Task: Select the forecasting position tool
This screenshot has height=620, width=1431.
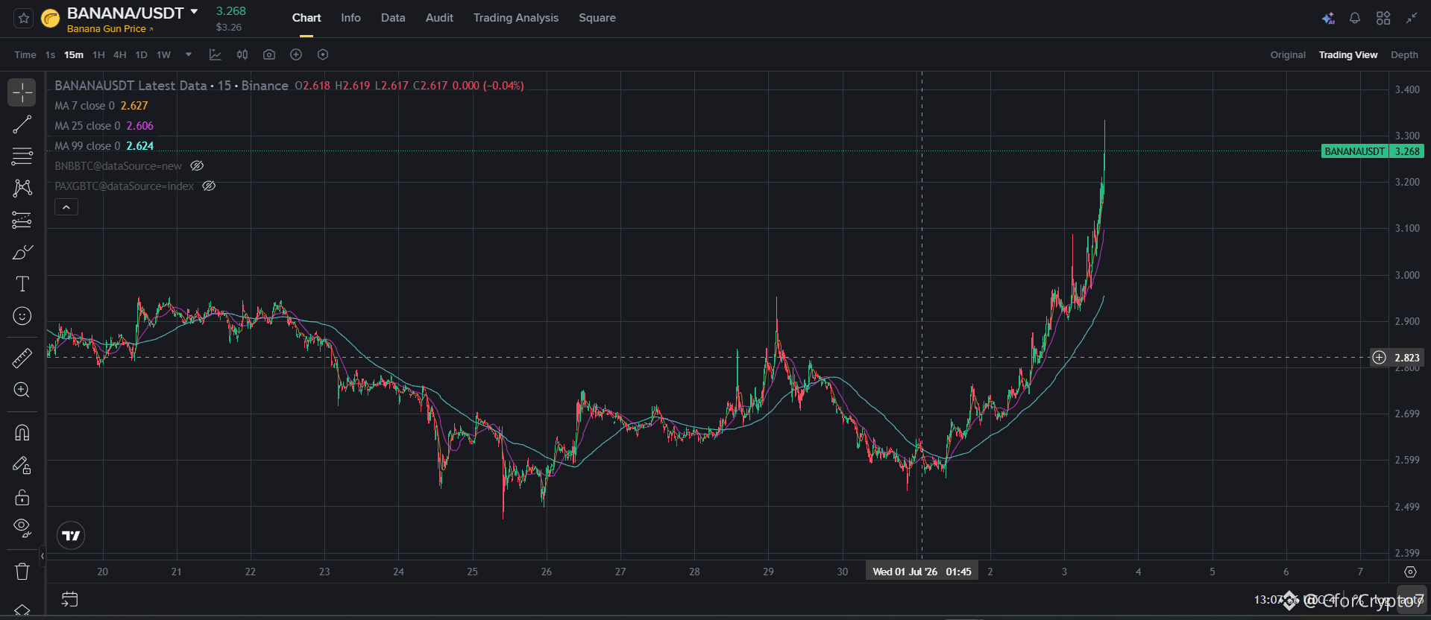Action: 22,220
